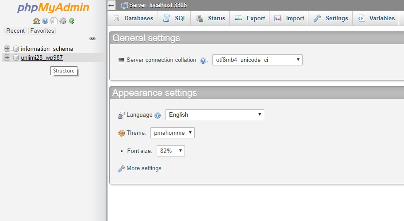The width and height of the screenshot is (404, 221).
Task: Click wrench icon beside More settings
Action: pos(121,168)
